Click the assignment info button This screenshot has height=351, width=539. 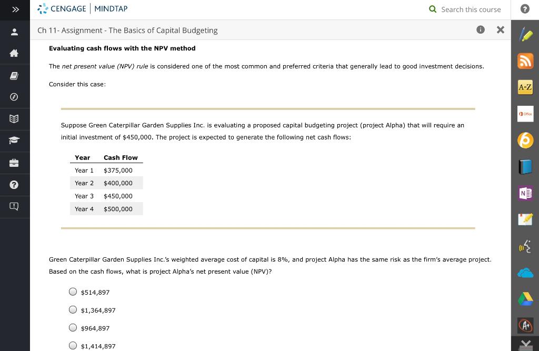point(481,30)
